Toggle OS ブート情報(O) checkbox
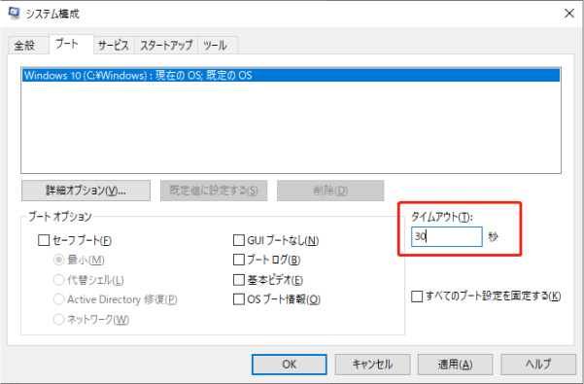This screenshot has width=584, height=384. click(x=239, y=299)
